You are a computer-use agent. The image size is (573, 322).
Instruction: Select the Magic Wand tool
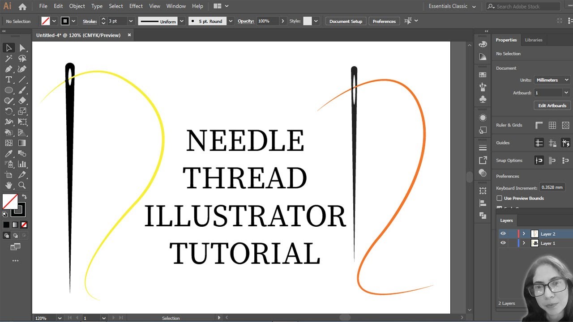click(9, 59)
